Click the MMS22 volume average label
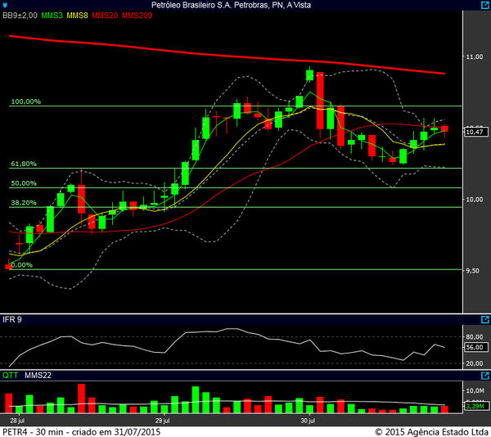This screenshot has width=491, height=437. [x=38, y=376]
